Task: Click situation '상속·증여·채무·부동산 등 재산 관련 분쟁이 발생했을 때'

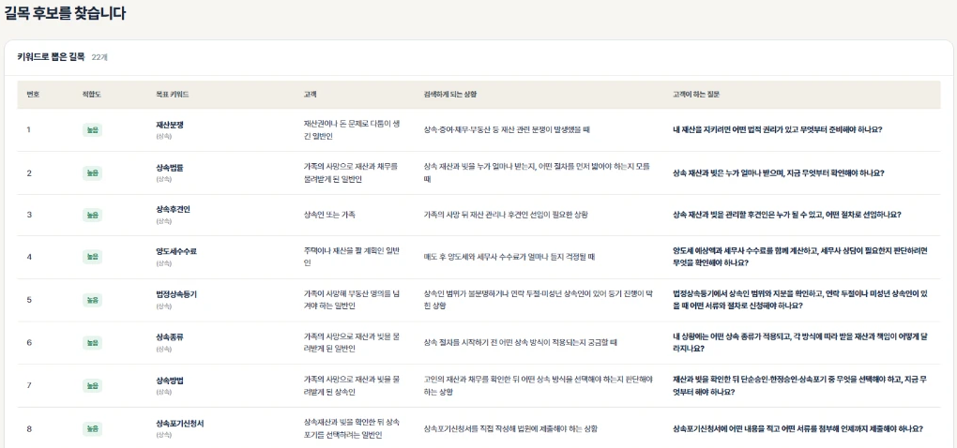Action: point(506,130)
